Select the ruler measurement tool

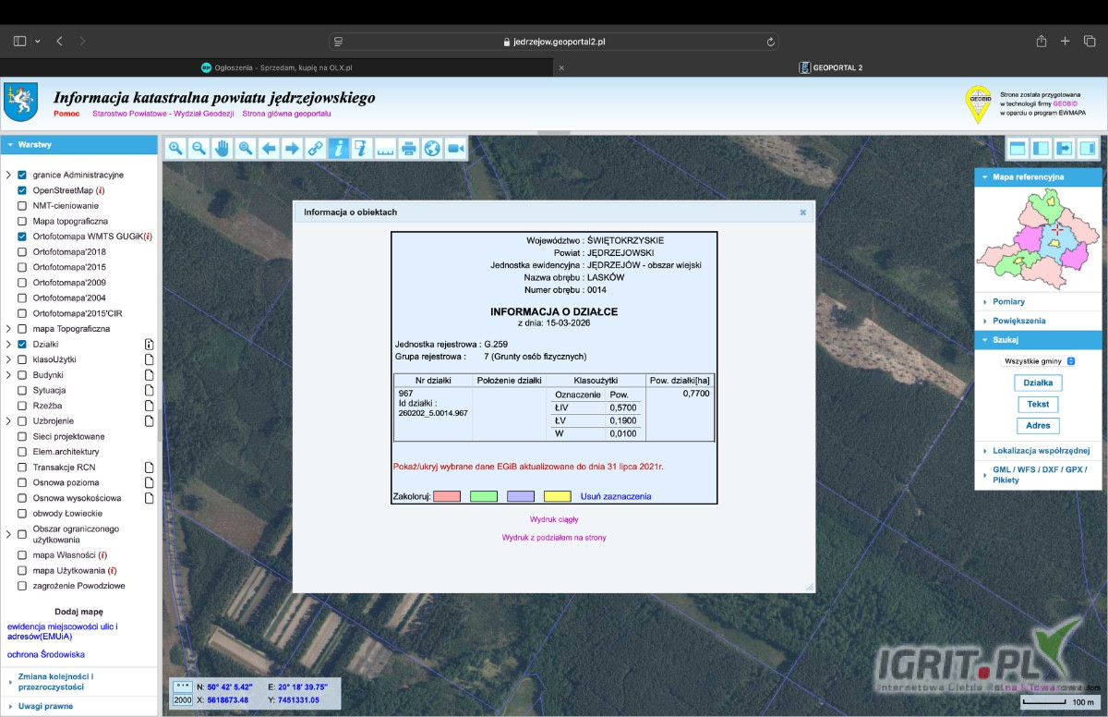point(385,149)
